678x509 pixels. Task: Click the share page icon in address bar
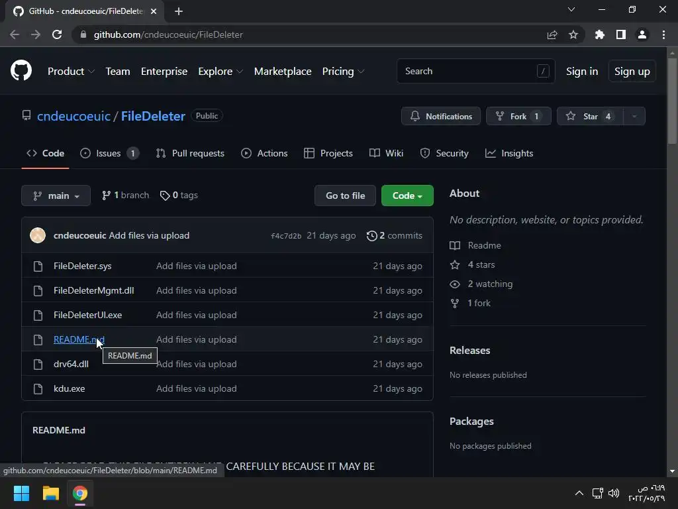552,34
